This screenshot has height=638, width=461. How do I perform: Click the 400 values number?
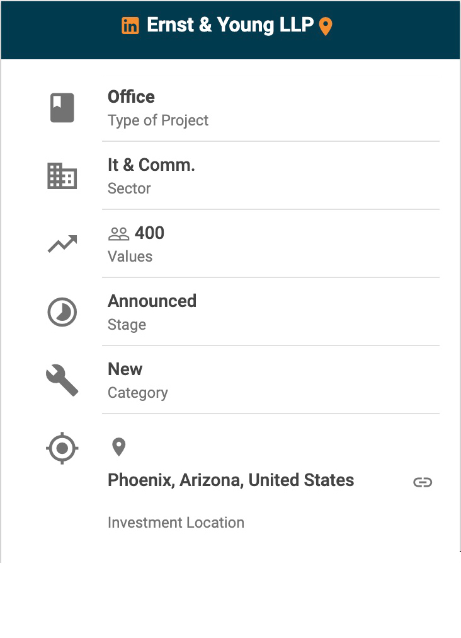tap(149, 233)
